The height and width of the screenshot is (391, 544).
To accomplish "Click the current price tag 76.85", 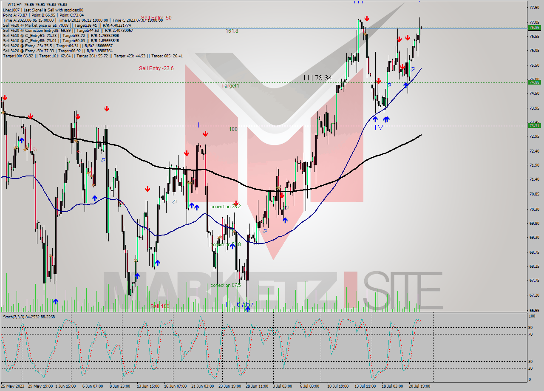I will click(x=534, y=28).
